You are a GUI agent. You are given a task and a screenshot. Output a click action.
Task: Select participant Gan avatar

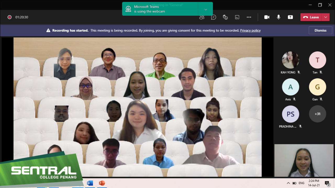[317, 87]
